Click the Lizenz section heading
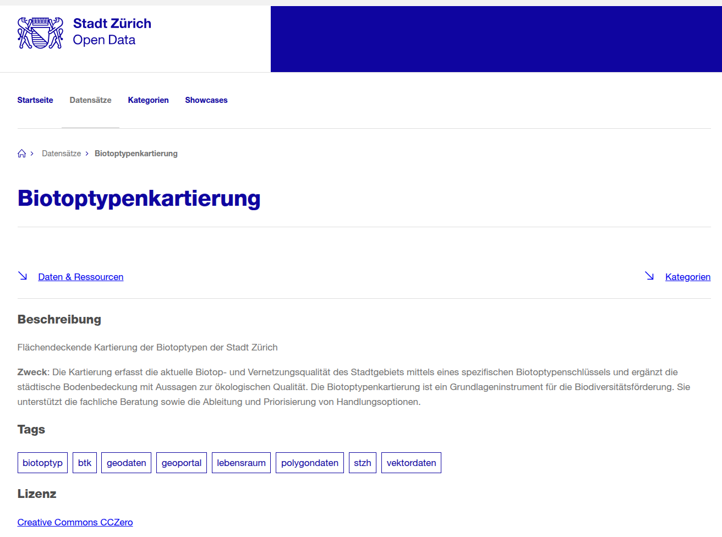The width and height of the screenshot is (722, 537). pos(37,494)
